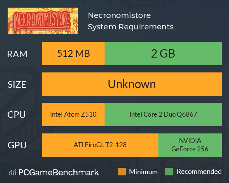
Task: Click the System Requirements heading
Action: tap(131, 27)
